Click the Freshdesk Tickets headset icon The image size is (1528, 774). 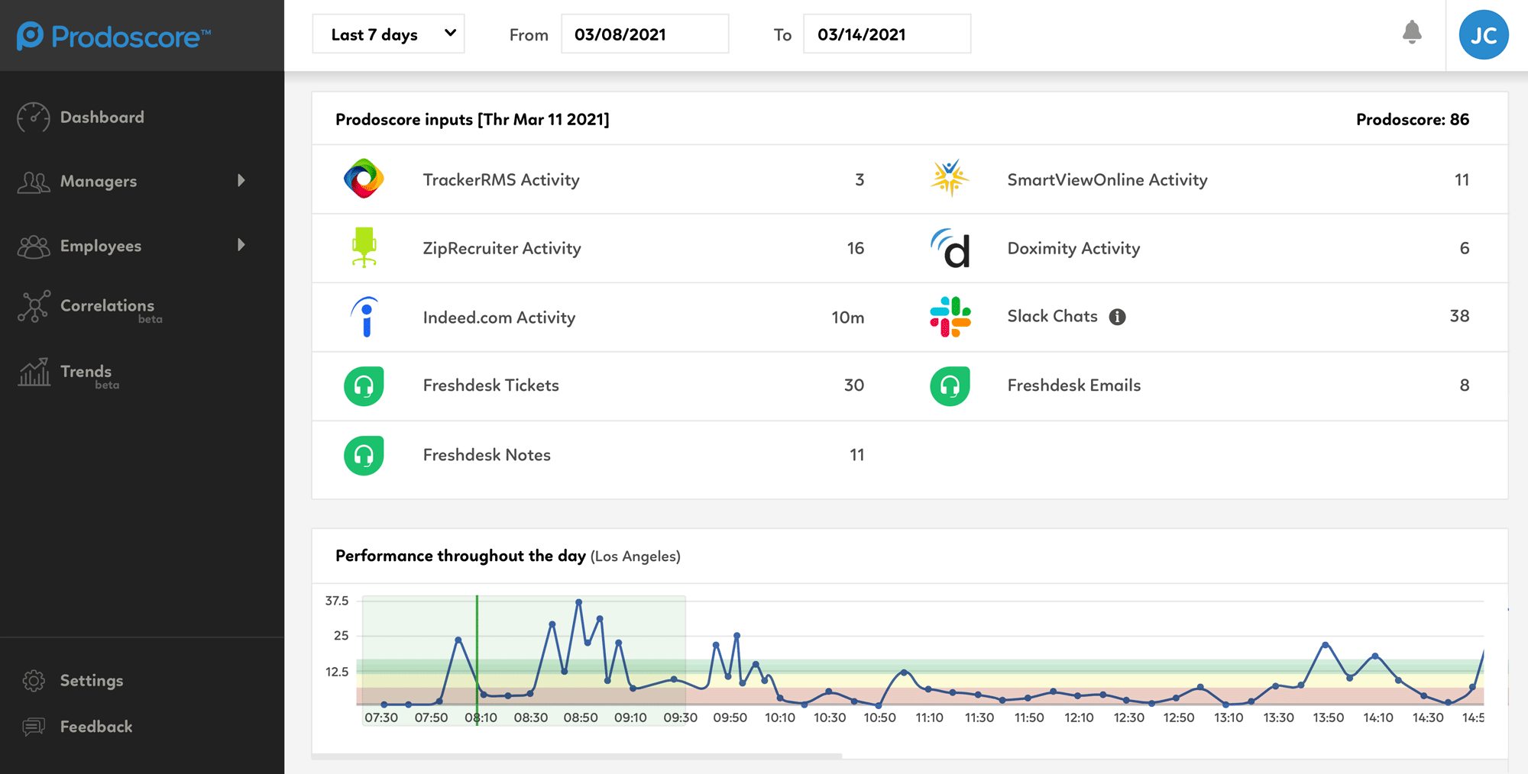(364, 385)
